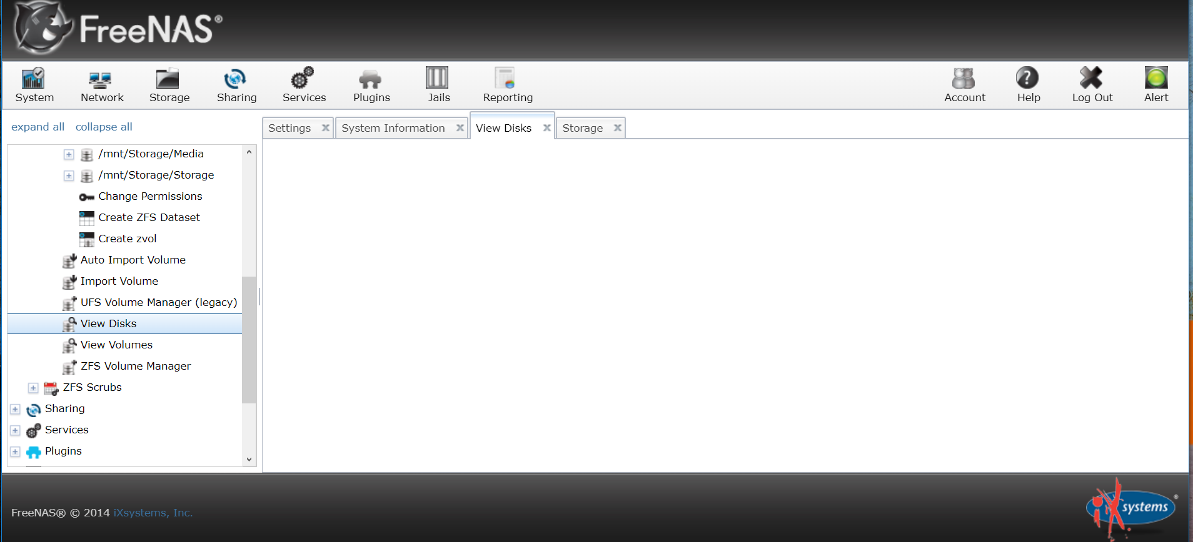Click the ZFS Scrubs calendar icon
The height and width of the screenshot is (542, 1193).
pos(51,388)
